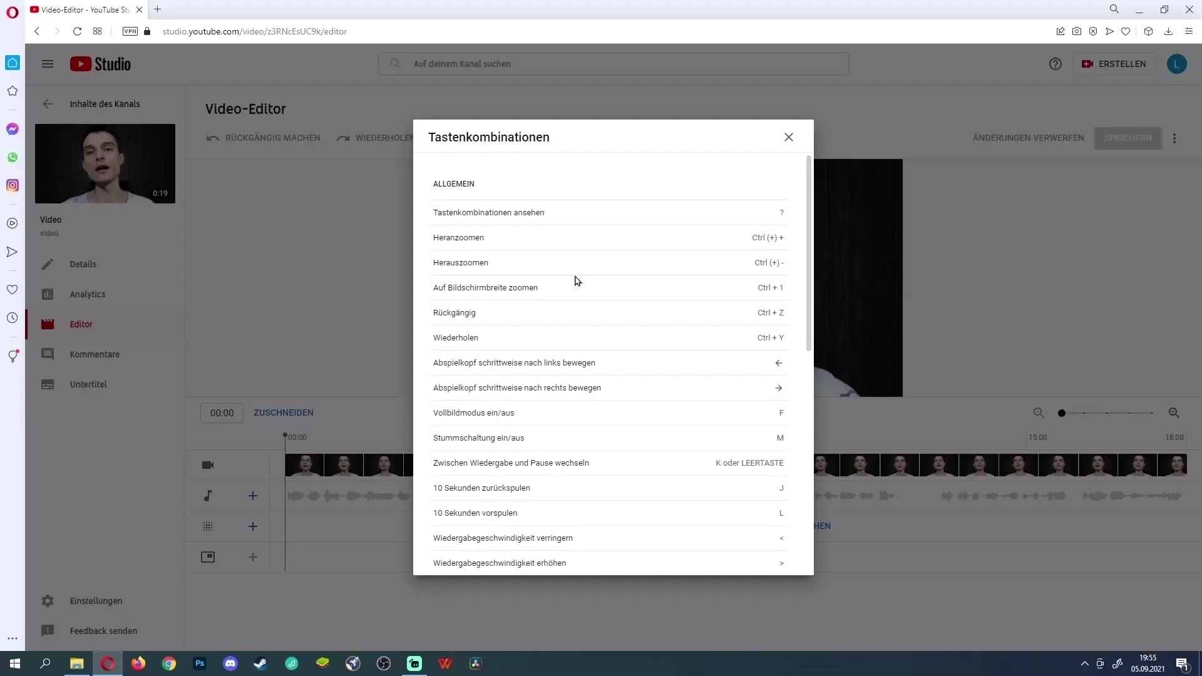
Task: Click the search field Auf deinem Kanal suchen
Action: coord(614,64)
